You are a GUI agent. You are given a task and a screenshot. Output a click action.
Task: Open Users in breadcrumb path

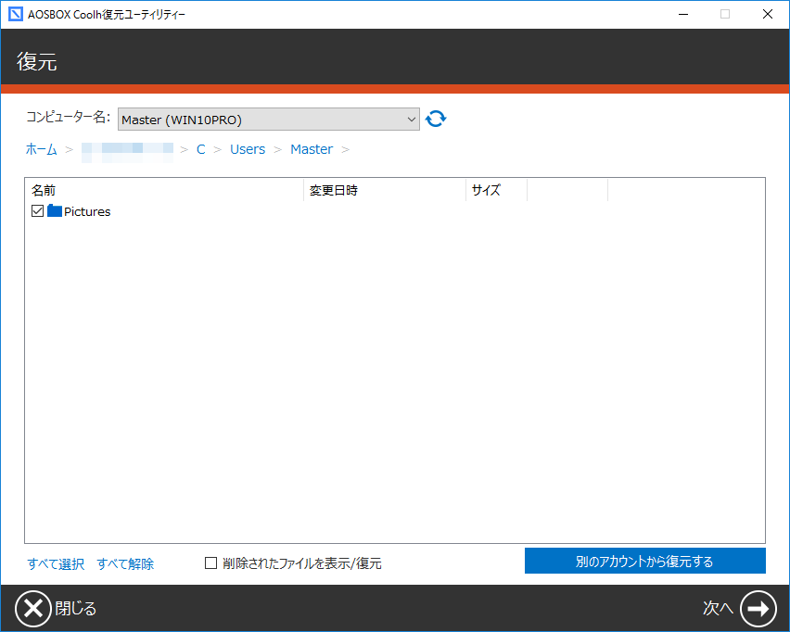248,149
